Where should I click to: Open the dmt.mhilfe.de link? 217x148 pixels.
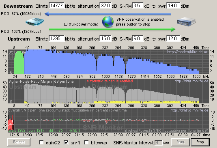tap(191, 81)
